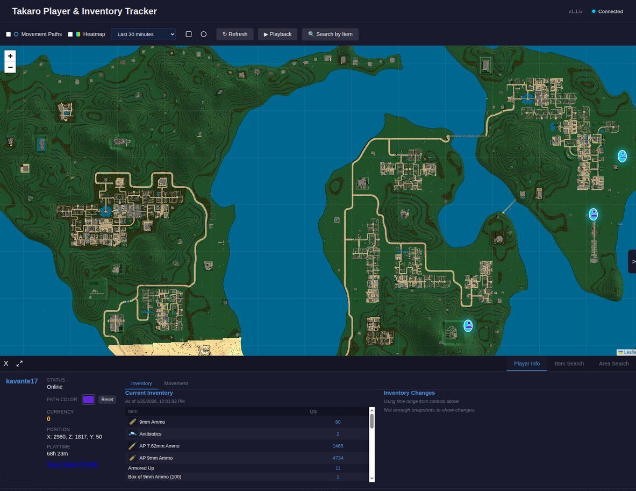
Task: Select the circle area draw tool
Action: click(x=204, y=34)
